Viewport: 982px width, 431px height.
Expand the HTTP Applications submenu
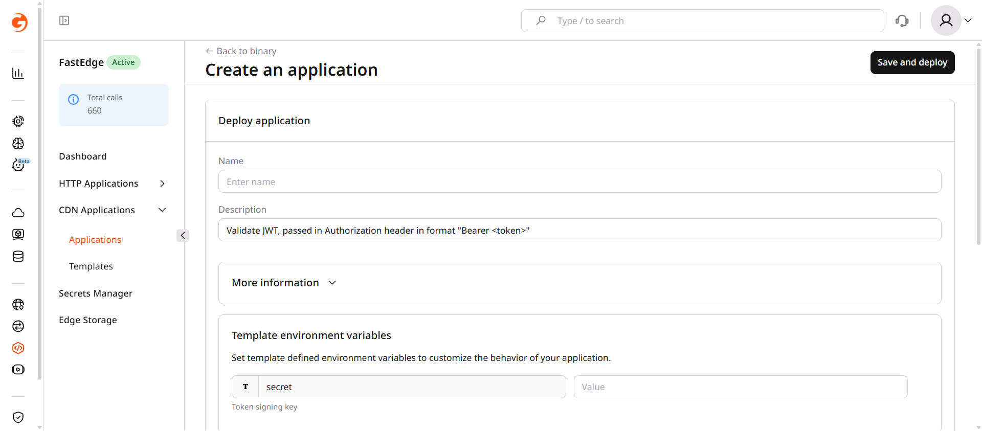tap(162, 184)
